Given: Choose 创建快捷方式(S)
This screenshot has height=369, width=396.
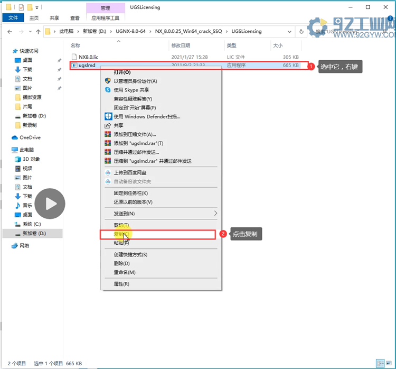Looking at the screenshot, I should click(x=161, y=254).
